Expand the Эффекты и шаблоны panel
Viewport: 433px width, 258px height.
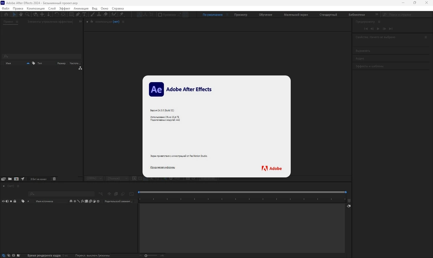[x=369, y=66]
